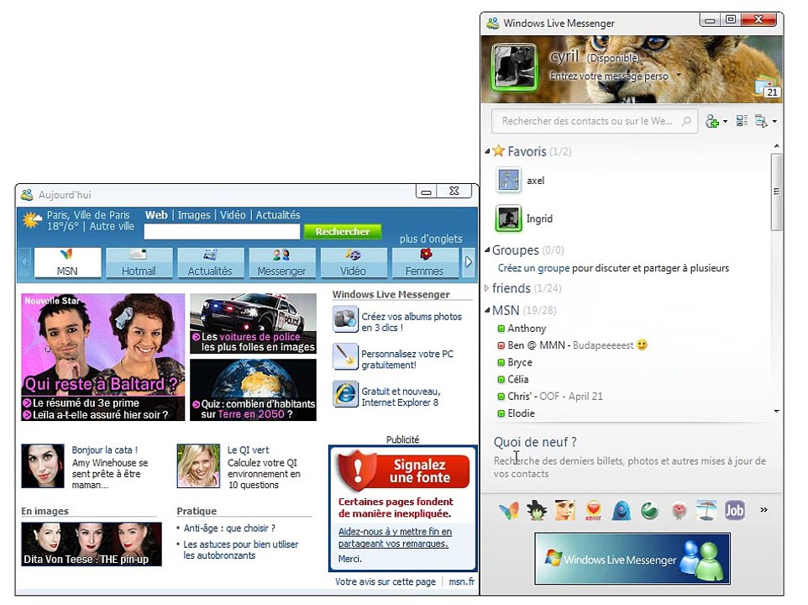Click the green Rechercher button
808x605 pixels.
point(343,231)
